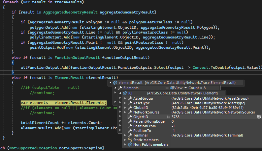Click the AssetType type value text
Image resolution: width=262 pixels, height=151 pixels.
208,103
